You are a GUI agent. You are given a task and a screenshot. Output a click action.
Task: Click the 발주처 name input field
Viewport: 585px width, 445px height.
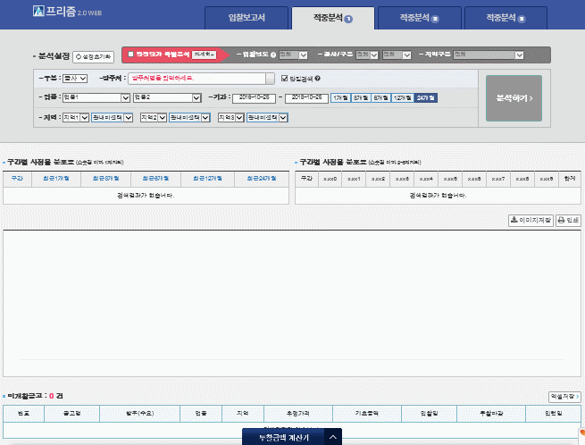click(x=196, y=79)
